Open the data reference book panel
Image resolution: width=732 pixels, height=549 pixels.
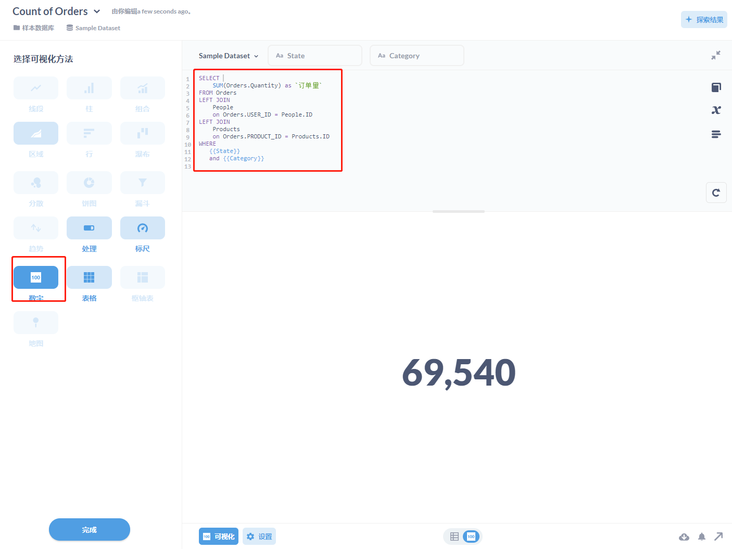[716, 87]
